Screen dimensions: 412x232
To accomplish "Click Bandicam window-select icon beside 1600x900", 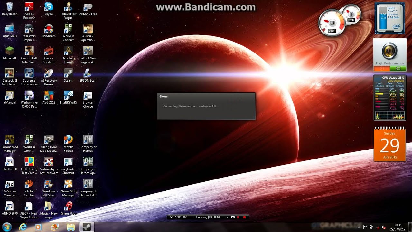I will (171, 217).
